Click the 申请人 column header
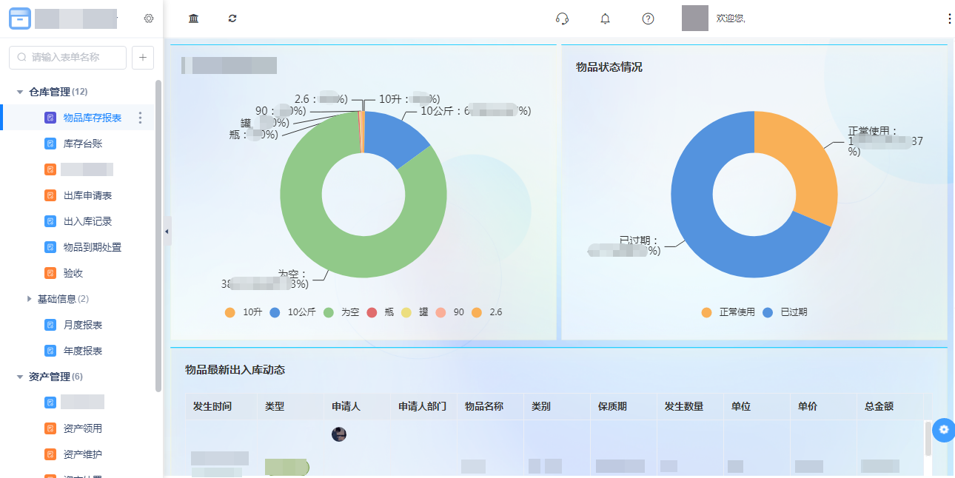The width and height of the screenshot is (955, 478). (x=346, y=406)
